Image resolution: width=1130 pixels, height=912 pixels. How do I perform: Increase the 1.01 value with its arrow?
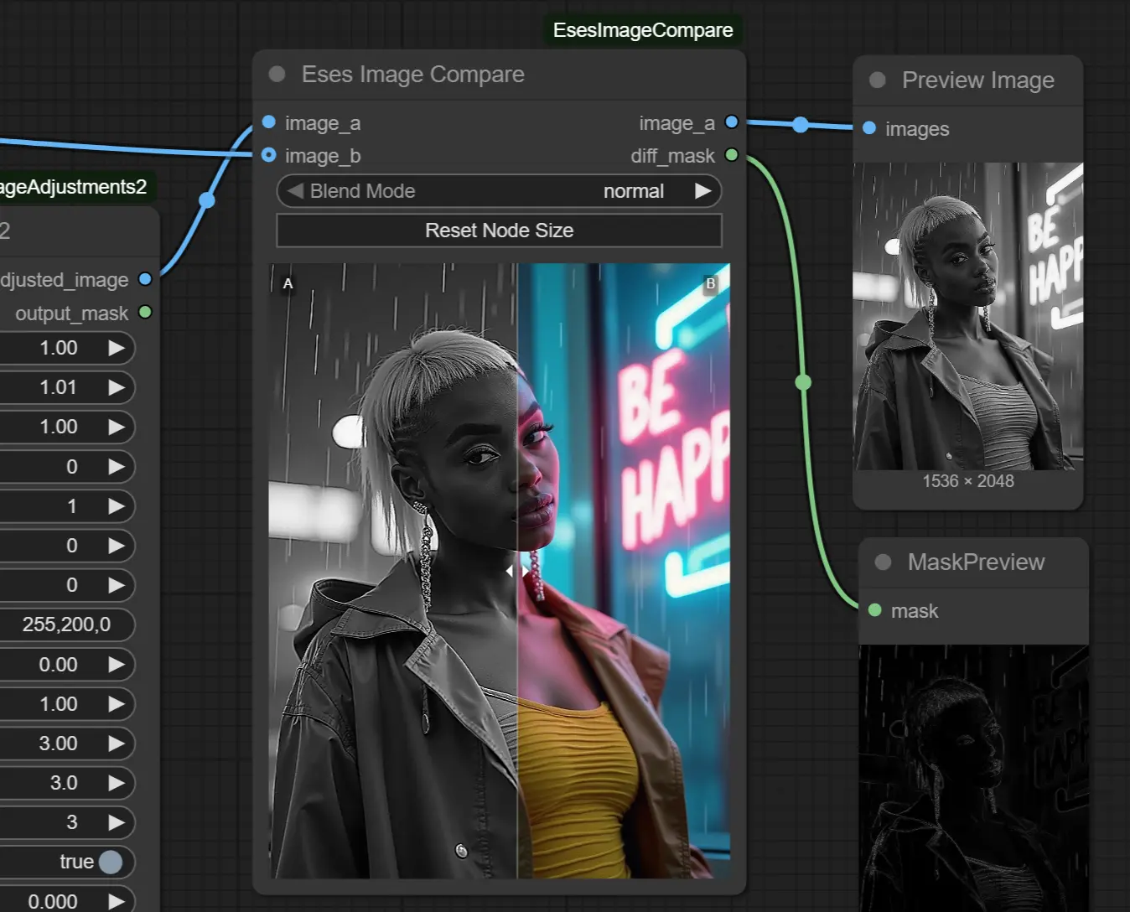tap(117, 387)
